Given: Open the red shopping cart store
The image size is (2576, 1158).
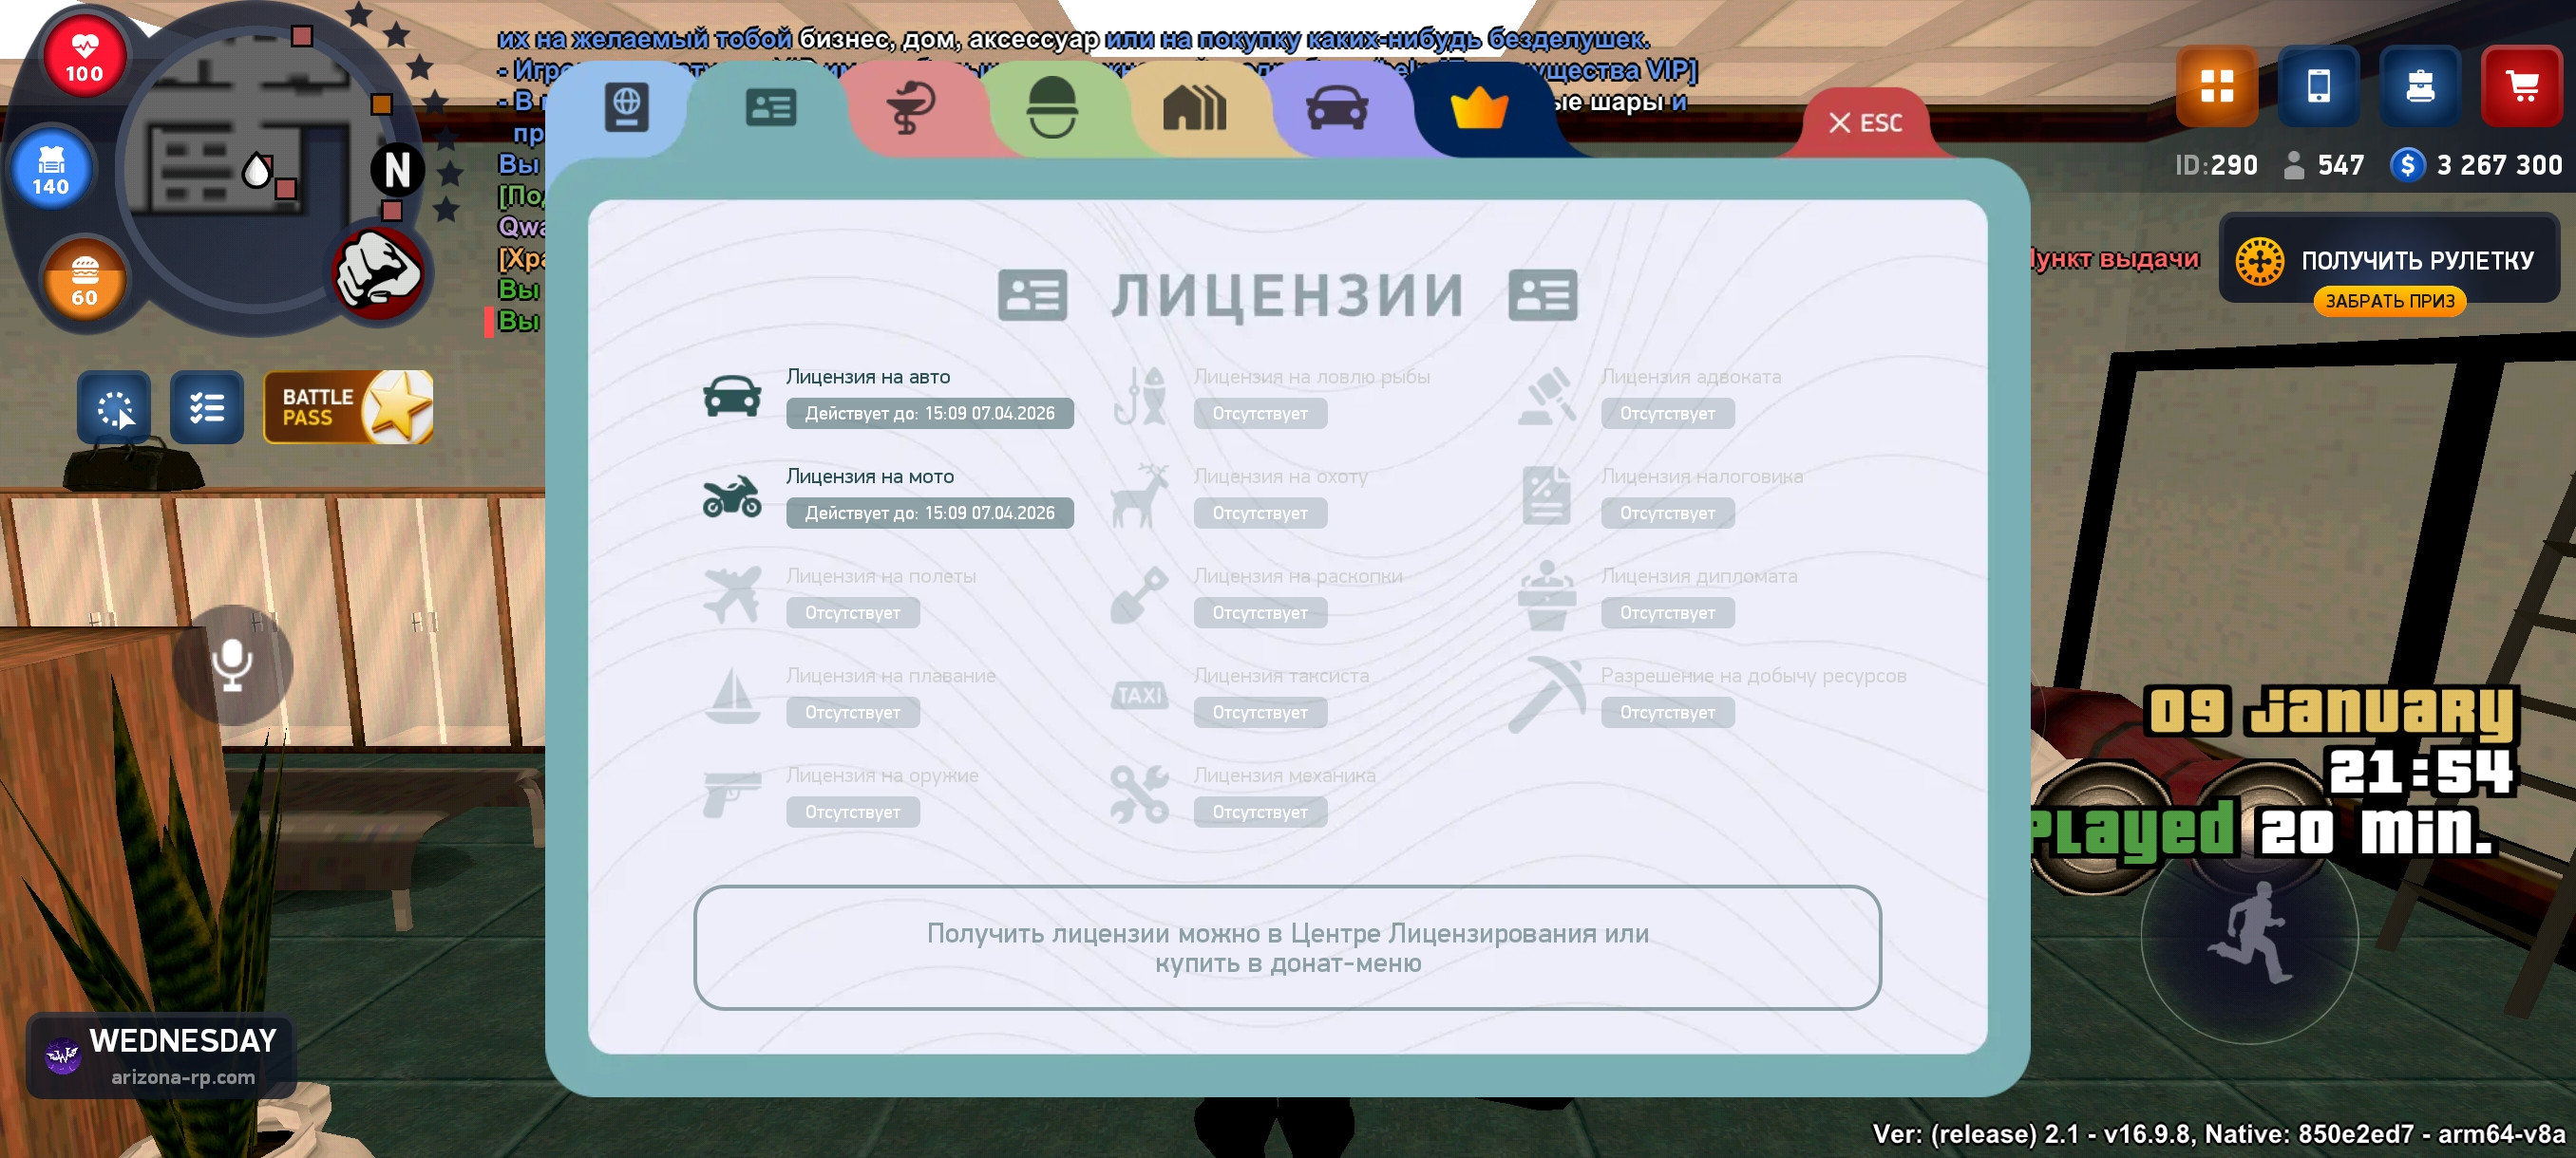Looking at the screenshot, I should [x=2521, y=87].
